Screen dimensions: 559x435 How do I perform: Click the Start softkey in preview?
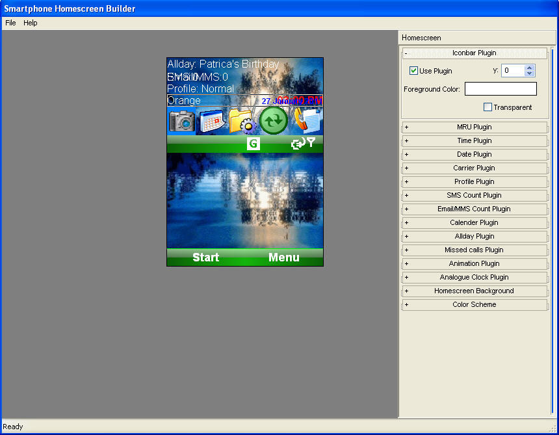click(205, 257)
